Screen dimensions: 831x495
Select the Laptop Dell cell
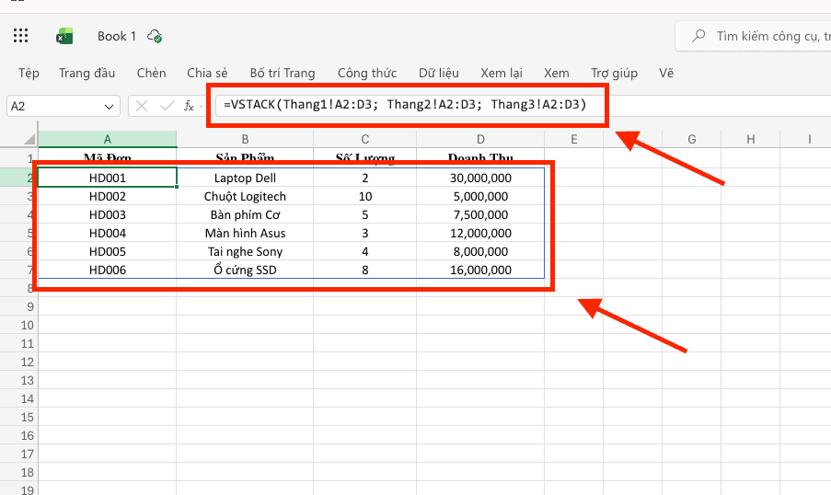click(x=245, y=178)
